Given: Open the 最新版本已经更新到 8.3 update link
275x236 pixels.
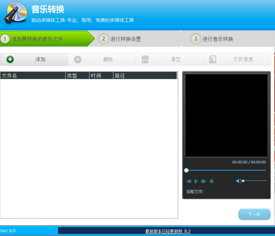Looking at the screenshot, I should click(168, 231).
